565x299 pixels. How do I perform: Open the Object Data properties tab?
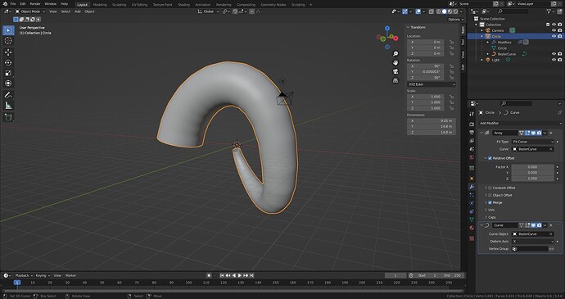coord(472,220)
